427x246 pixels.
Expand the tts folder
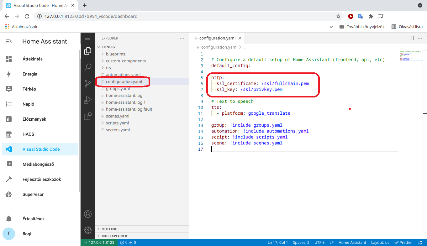[142, 68]
